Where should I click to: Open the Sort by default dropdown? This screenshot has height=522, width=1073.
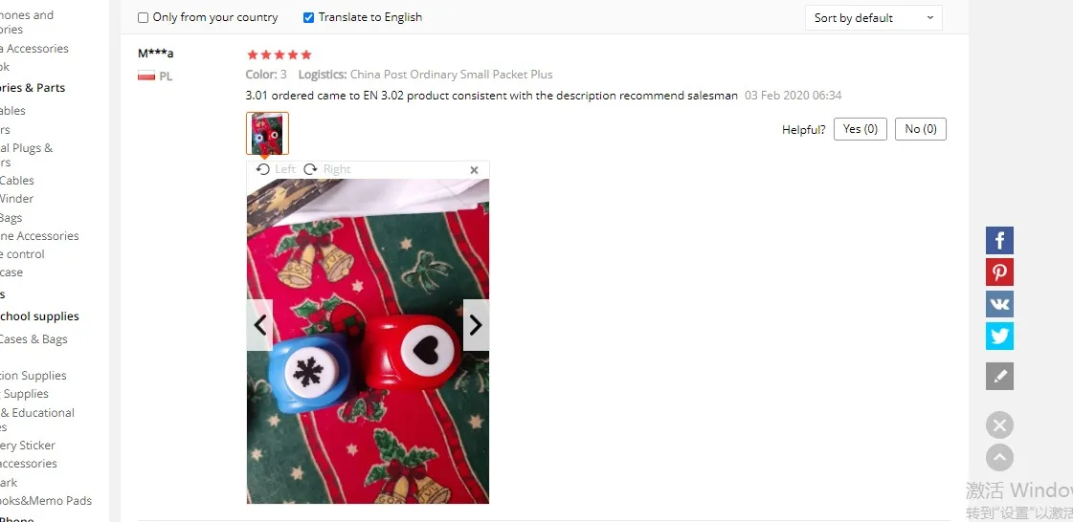coord(874,18)
